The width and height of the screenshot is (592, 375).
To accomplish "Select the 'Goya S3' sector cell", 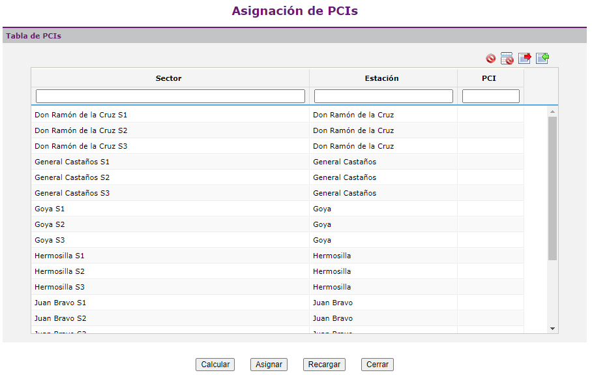I will tap(170, 240).
